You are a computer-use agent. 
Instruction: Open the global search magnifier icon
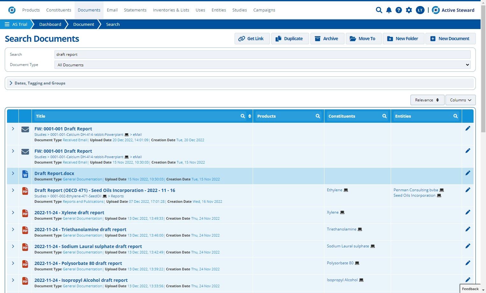click(x=379, y=10)
